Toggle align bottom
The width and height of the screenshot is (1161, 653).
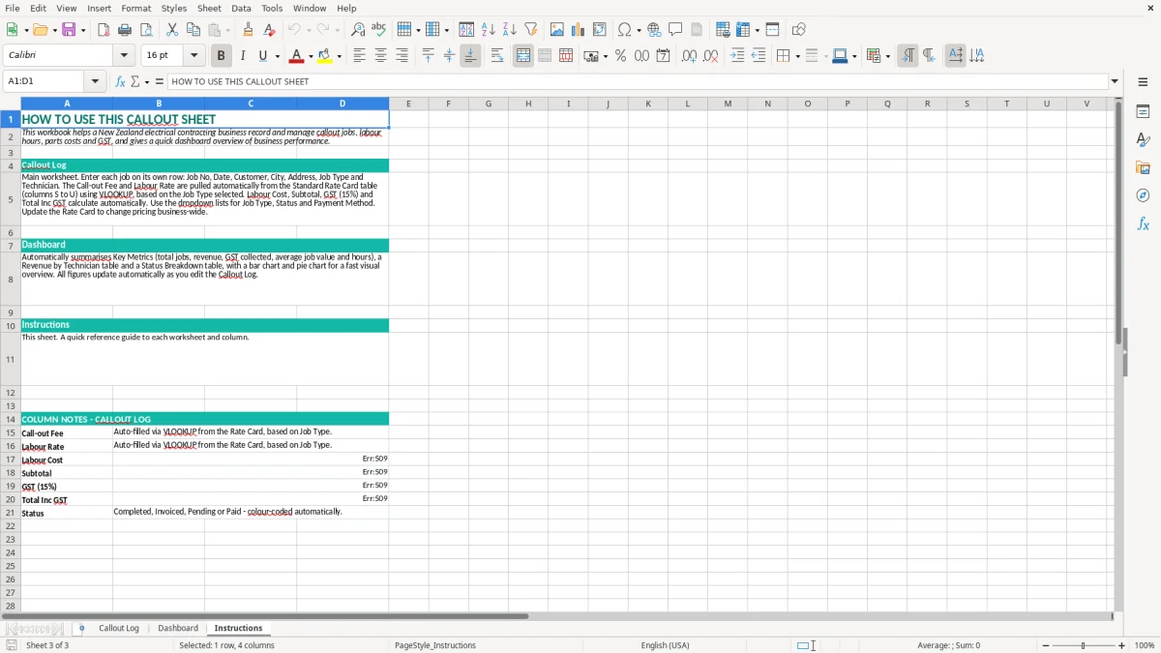[470, 56]
